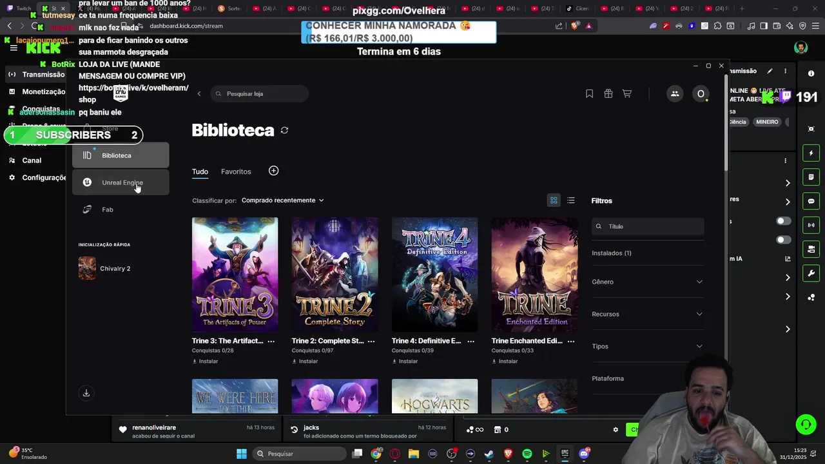
Task: Click the lightning bolt quick actions icon
Action: point(811,153)
